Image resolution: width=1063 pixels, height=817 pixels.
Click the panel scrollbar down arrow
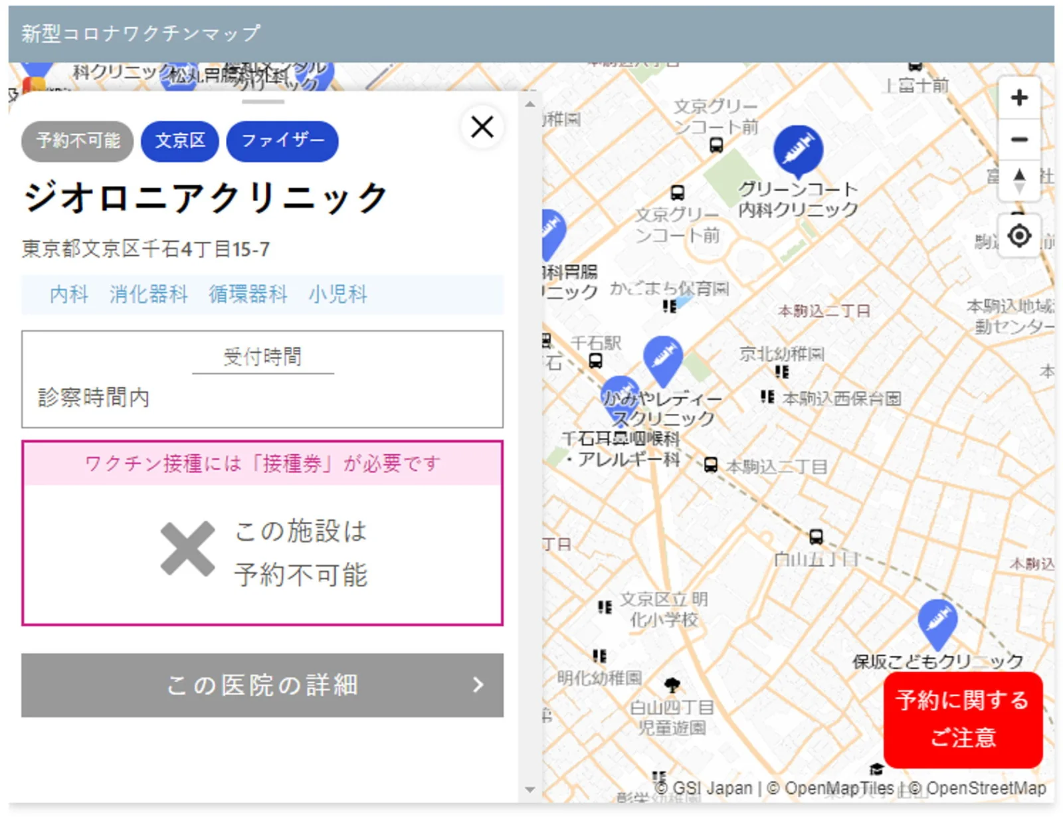530,789
